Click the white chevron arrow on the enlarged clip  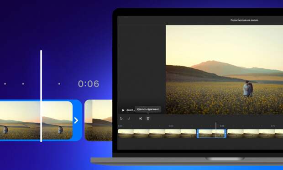[x=76, y=120]
